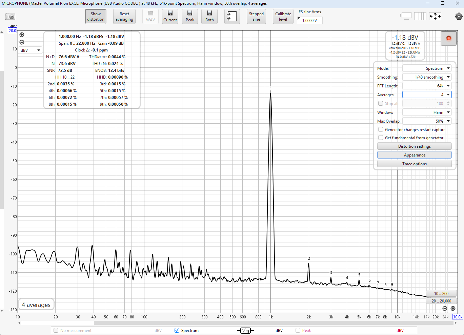Viewport: 464px width, 335px height.
Task: Edit FS sine Vrms field
Action: tap(310, 20)
